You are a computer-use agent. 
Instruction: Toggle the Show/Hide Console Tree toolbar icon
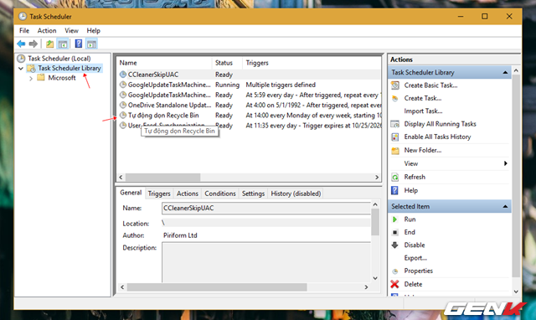[63, 44]
